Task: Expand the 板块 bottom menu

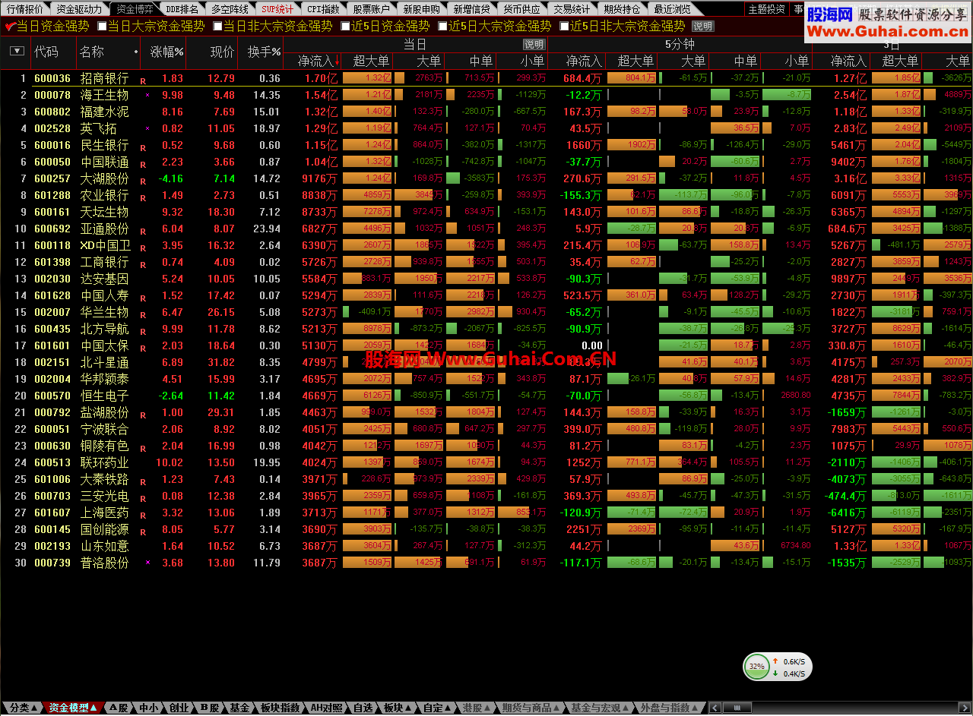Action: point(398,708)
